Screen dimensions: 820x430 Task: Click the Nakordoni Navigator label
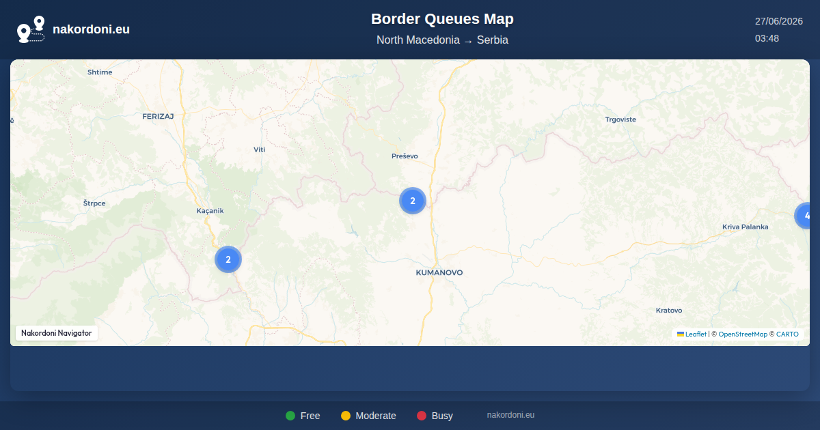click(x=57, y=333)
